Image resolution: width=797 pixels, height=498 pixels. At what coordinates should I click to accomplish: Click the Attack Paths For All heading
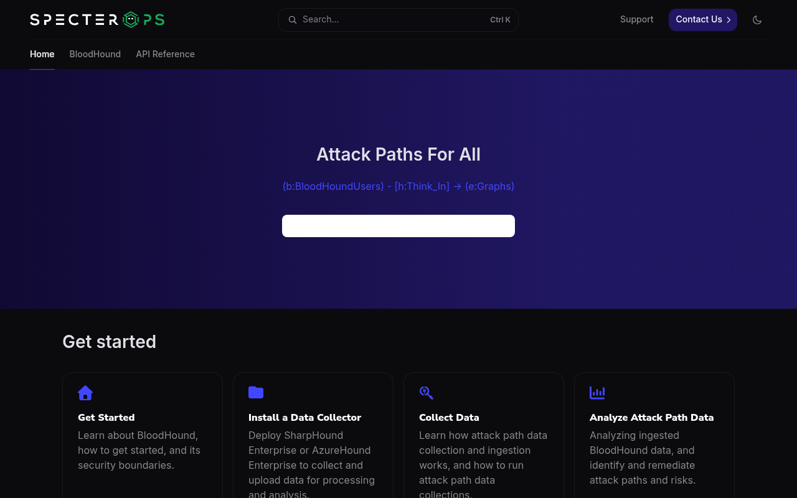tap(398, 154)
